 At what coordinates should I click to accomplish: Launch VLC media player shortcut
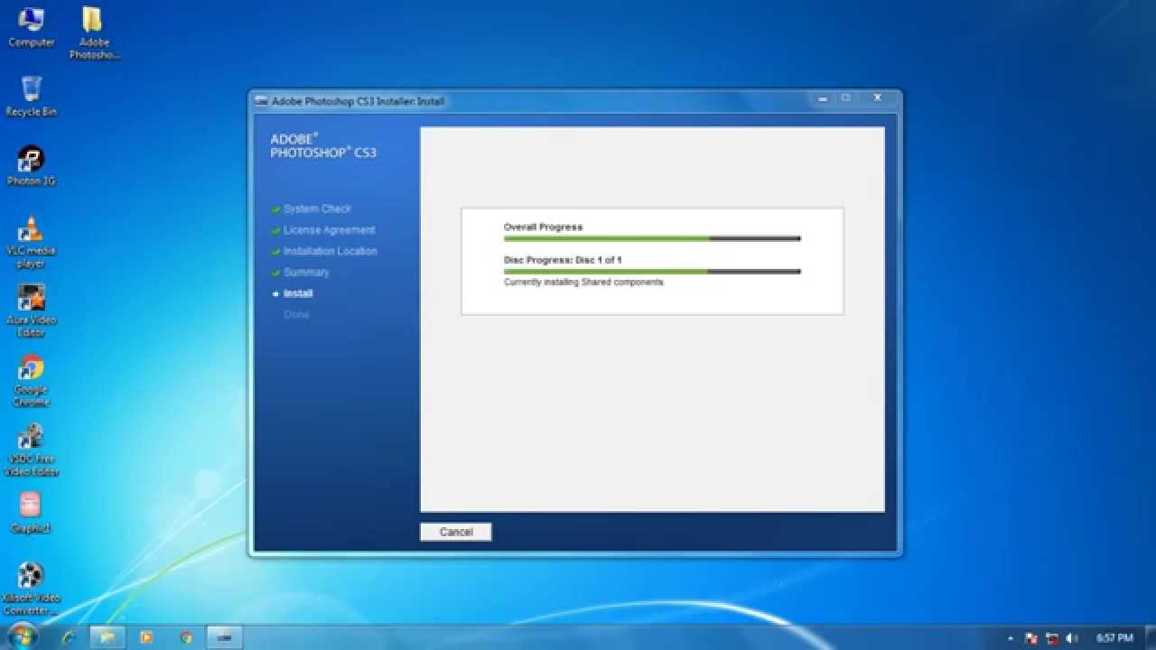(x=32, y=242)
